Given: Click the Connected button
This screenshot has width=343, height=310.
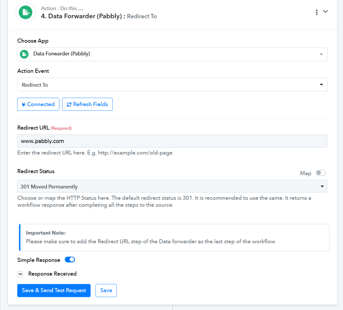Looking at the screenshot, I should point(38,104).
